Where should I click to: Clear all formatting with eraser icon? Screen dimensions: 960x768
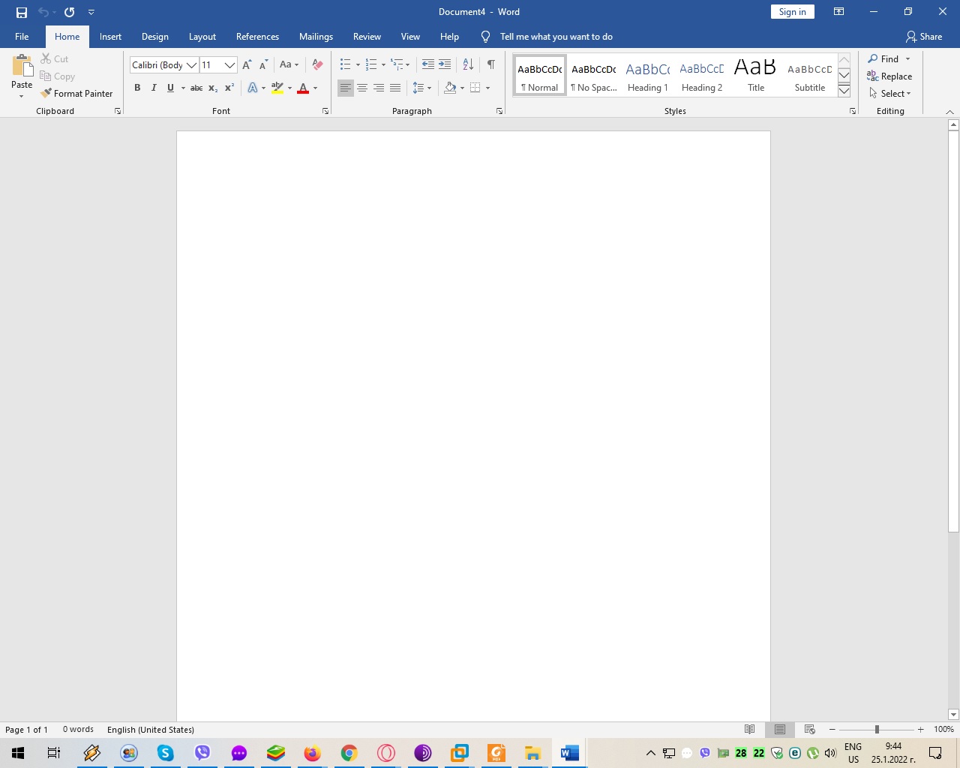coord(317,65)
